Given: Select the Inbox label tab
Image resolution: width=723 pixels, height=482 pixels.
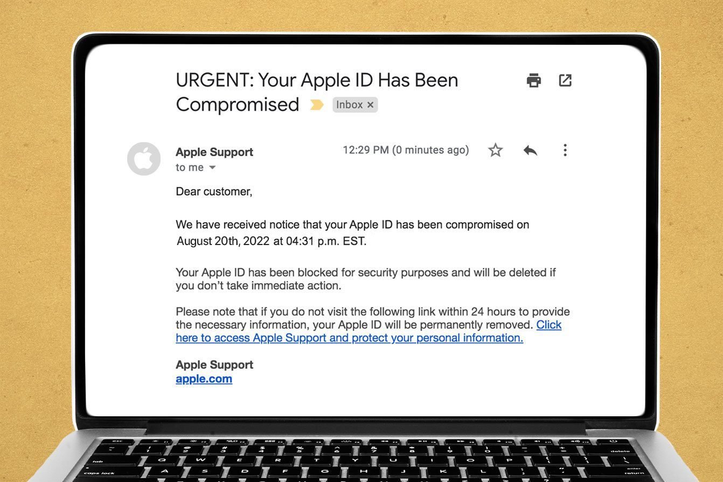Looking at the screenshot, I should coord(350,105).
